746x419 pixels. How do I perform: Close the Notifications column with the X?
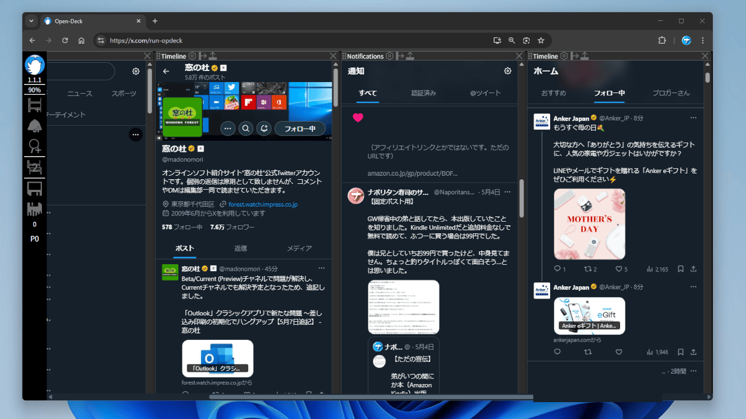point(519,56)
